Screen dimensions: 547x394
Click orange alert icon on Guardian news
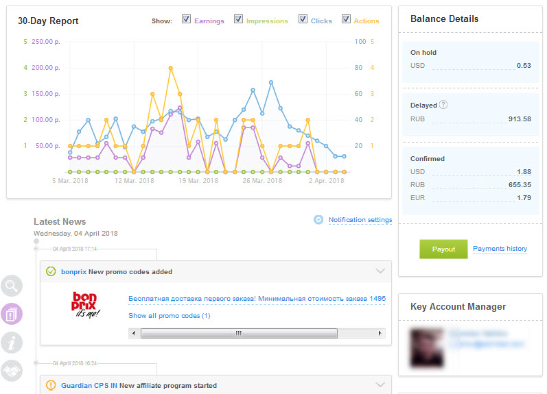[51, 386]
